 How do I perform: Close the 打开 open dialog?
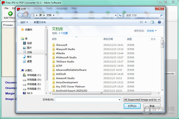[x=160, y=8]
